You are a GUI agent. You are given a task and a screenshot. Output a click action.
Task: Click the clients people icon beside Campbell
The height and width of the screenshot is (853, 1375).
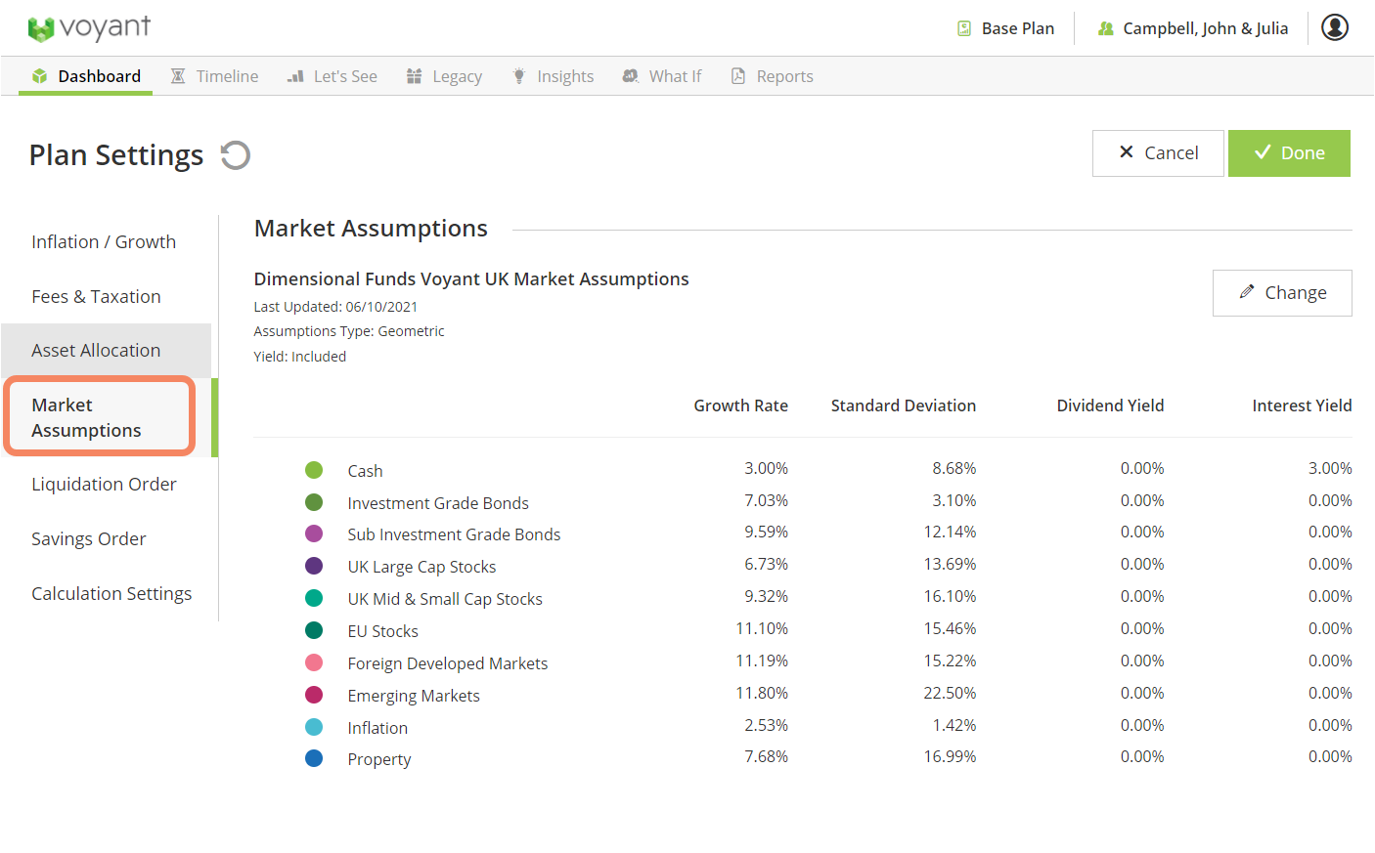(x=1106, y=28)
